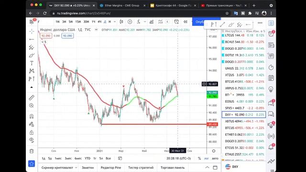
Task: Hide all drawings with the eye icon
Action: [x=32, y=140]
